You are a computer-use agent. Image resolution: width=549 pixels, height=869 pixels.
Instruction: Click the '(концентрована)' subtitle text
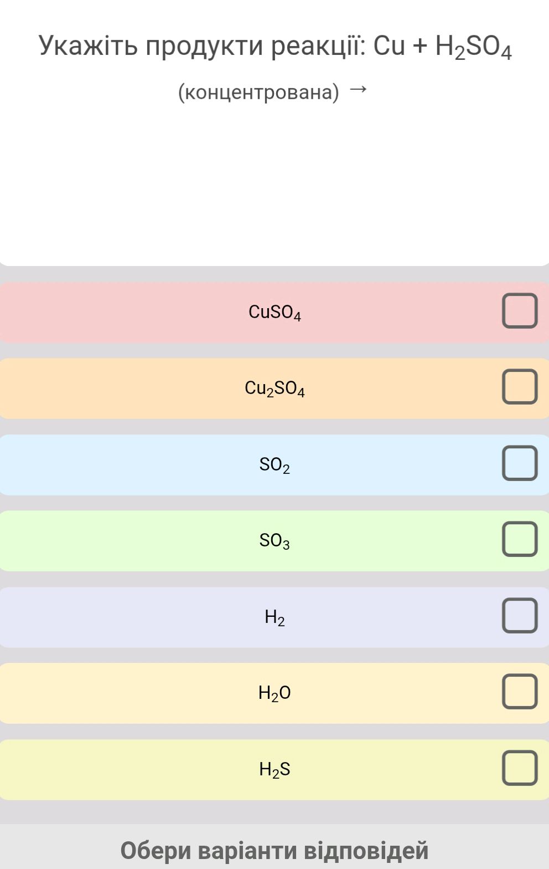click(258, 92)
